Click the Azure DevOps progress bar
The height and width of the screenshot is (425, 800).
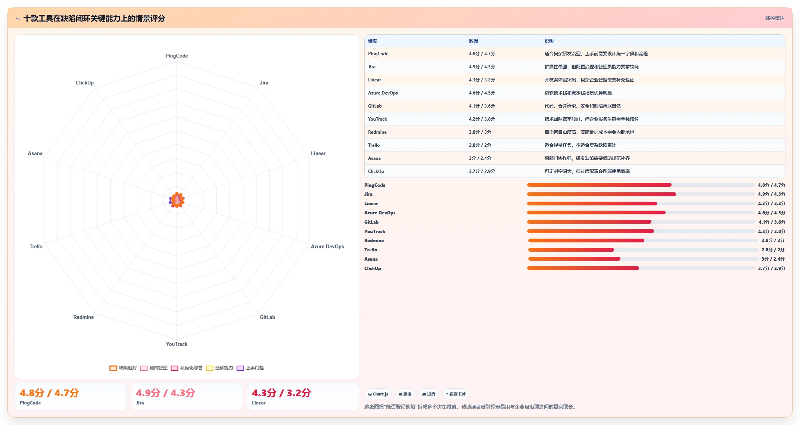point(641,212)
